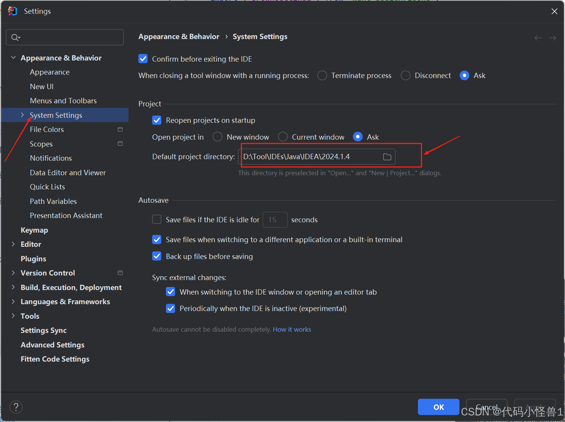Open the Keymap settings page
565x422 pixels.
34,230
